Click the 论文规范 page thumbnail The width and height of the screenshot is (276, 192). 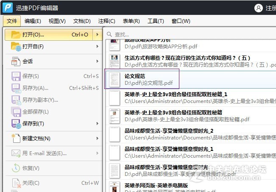click(114, 80)
